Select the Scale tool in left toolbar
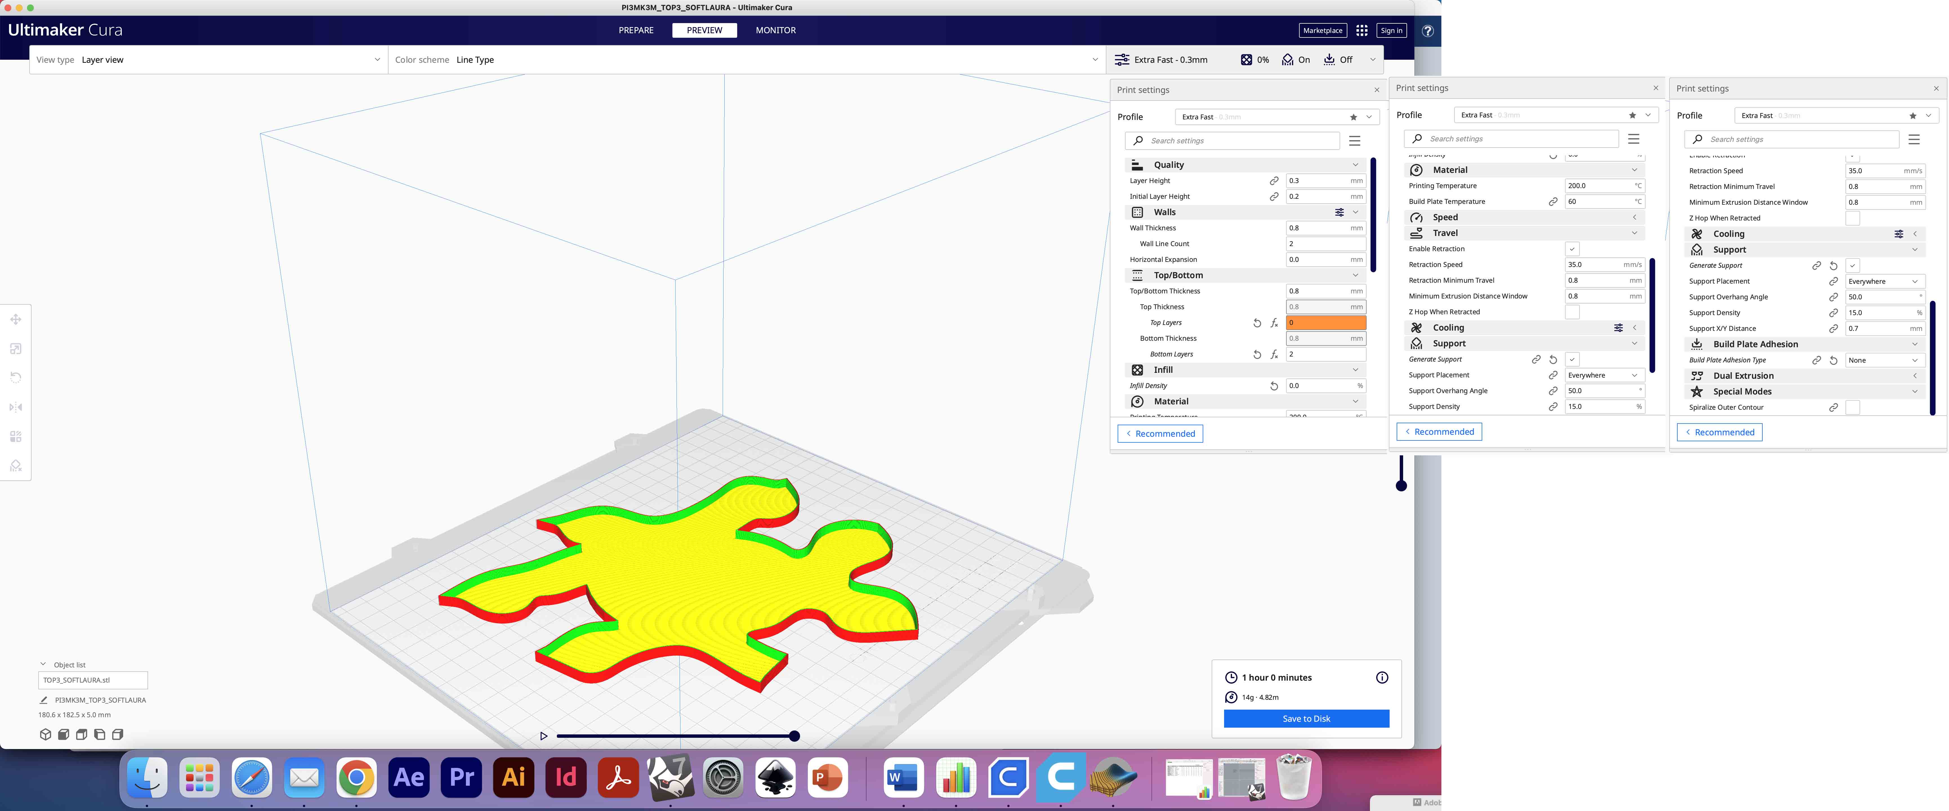Viewport: 1949px width, 811px height. (15, 349)
